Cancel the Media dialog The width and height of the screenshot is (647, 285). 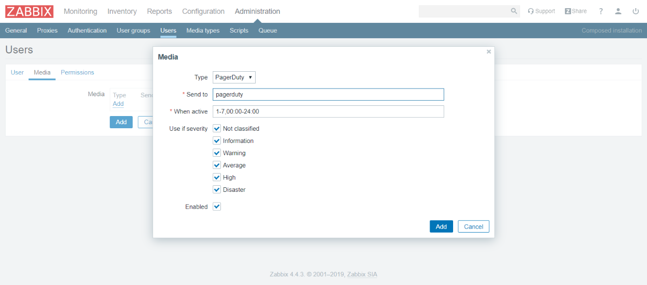tap(473, 226)
